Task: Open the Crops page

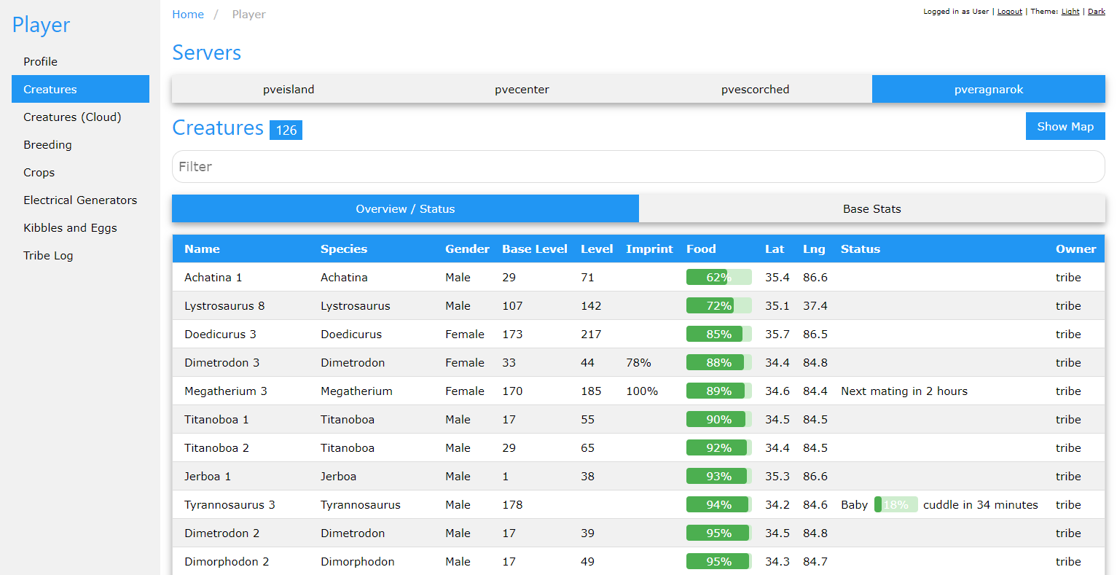Action: coord(39,173)
